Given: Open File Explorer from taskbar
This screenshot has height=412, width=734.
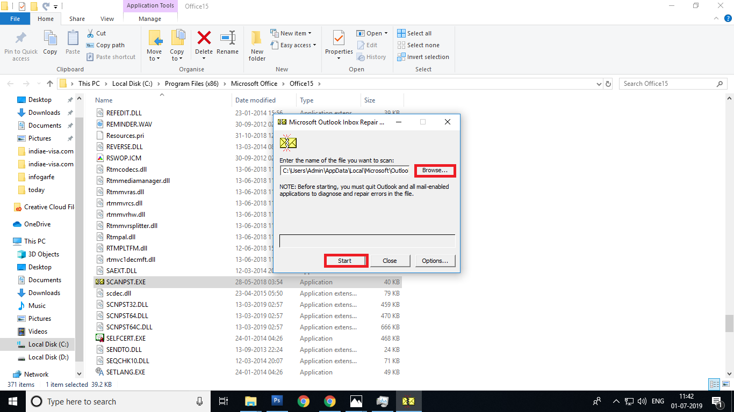Looking at the screenshot, I should [251, 401].
